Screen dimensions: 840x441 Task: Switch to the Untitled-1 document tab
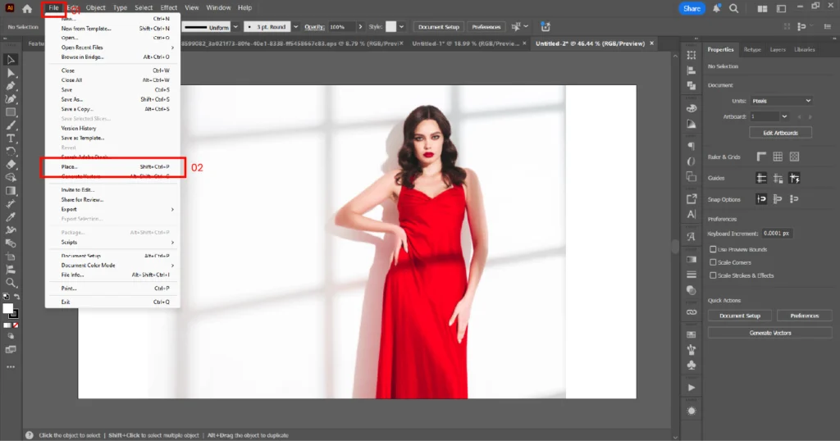(465, 44)
